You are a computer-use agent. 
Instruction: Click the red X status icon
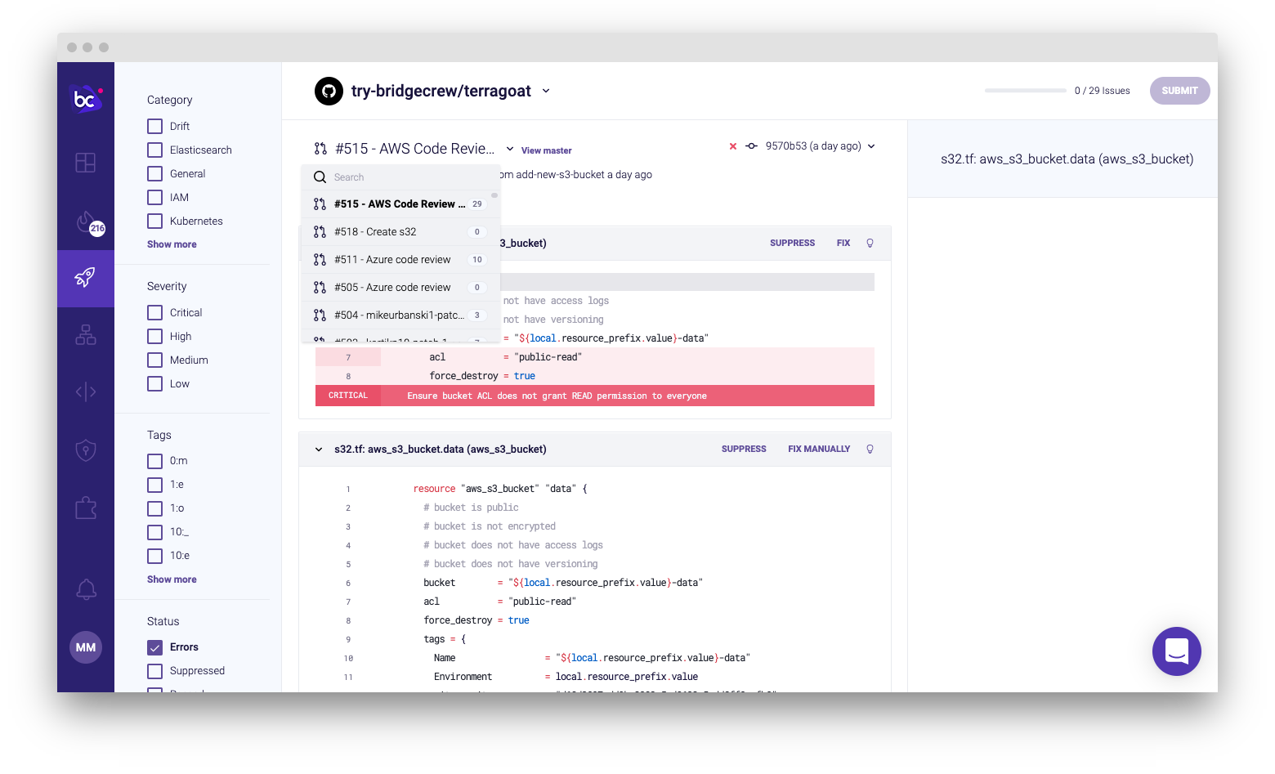(733, 146)
